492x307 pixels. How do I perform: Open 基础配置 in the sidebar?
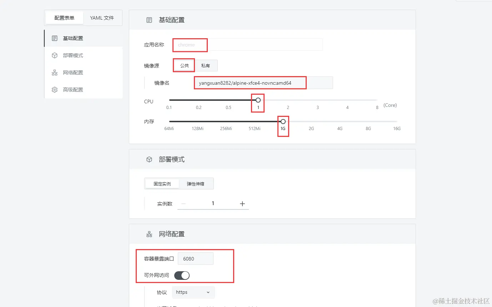point(83,38)
